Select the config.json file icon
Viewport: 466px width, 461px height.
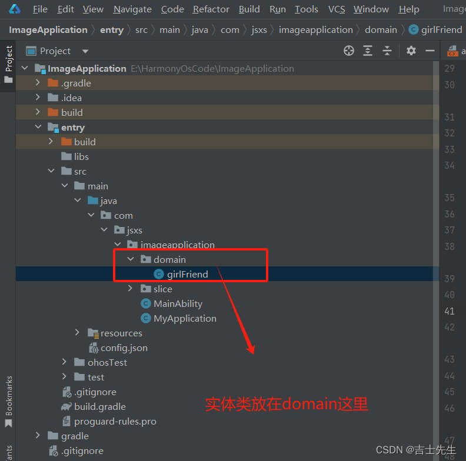pos(94,348)
